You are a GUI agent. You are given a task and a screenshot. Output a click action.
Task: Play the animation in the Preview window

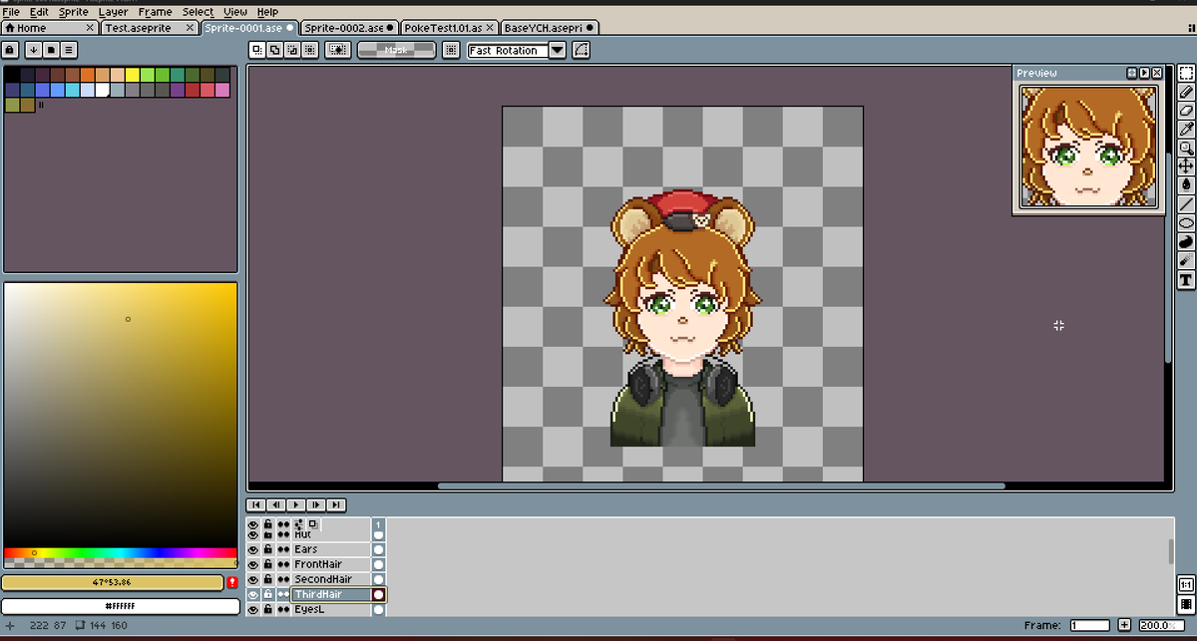pyautogui.click(x=1144, y=73)
